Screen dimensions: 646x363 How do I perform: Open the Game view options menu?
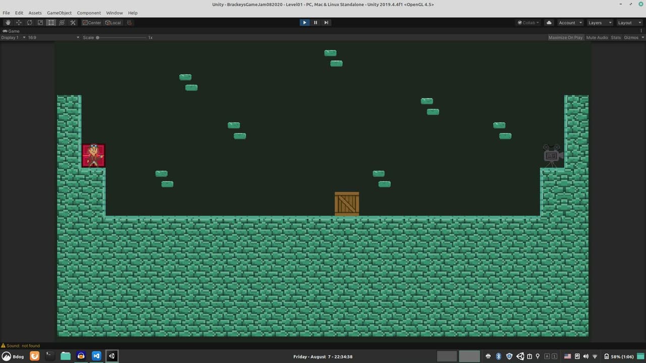pyautogui.click(x=641, y=31)
